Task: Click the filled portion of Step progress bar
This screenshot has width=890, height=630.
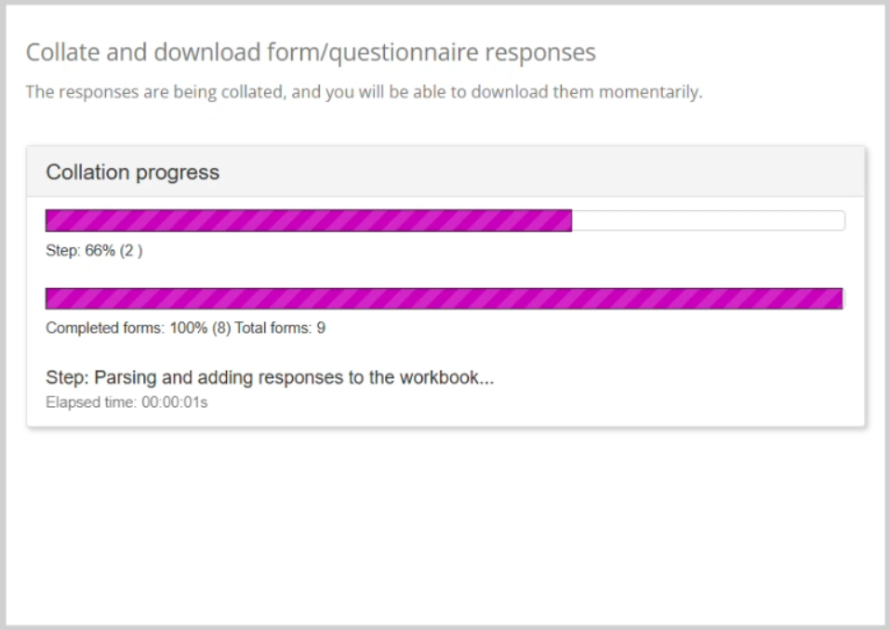Action: coord(309,220)
